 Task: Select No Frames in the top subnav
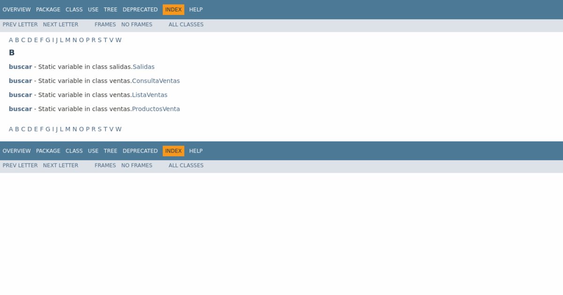(x=137, y=24)
